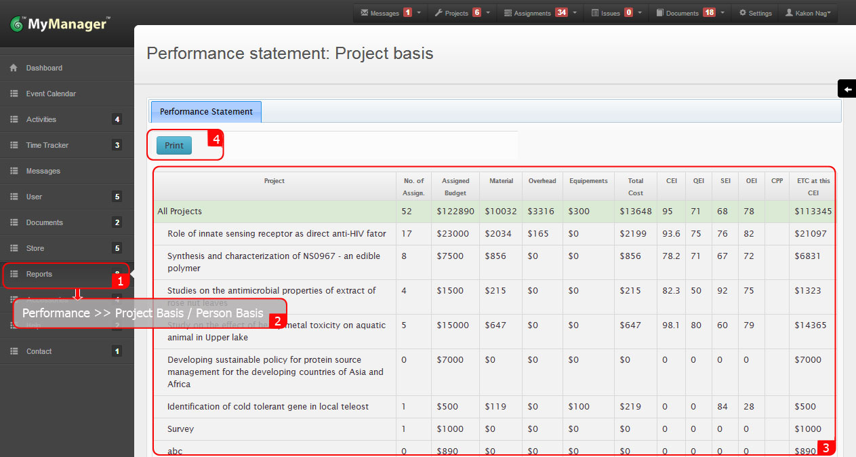Open the Issues dropdown arrow
Image resolution: width=856 pixels, height=457 pixels.
[640, 13]
